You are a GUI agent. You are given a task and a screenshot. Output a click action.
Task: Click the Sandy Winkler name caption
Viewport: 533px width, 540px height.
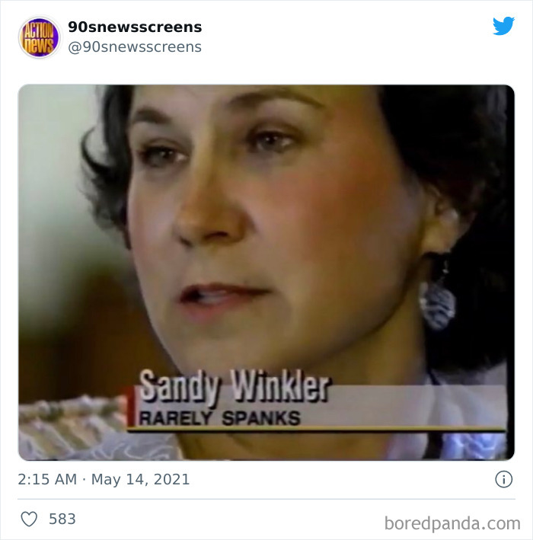[234, 386]
